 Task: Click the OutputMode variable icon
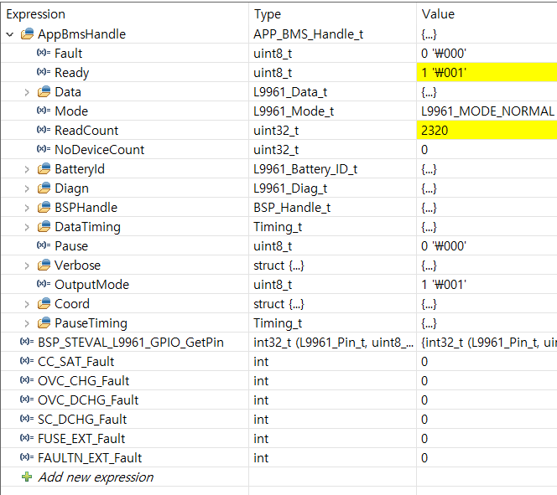[44, 284]
